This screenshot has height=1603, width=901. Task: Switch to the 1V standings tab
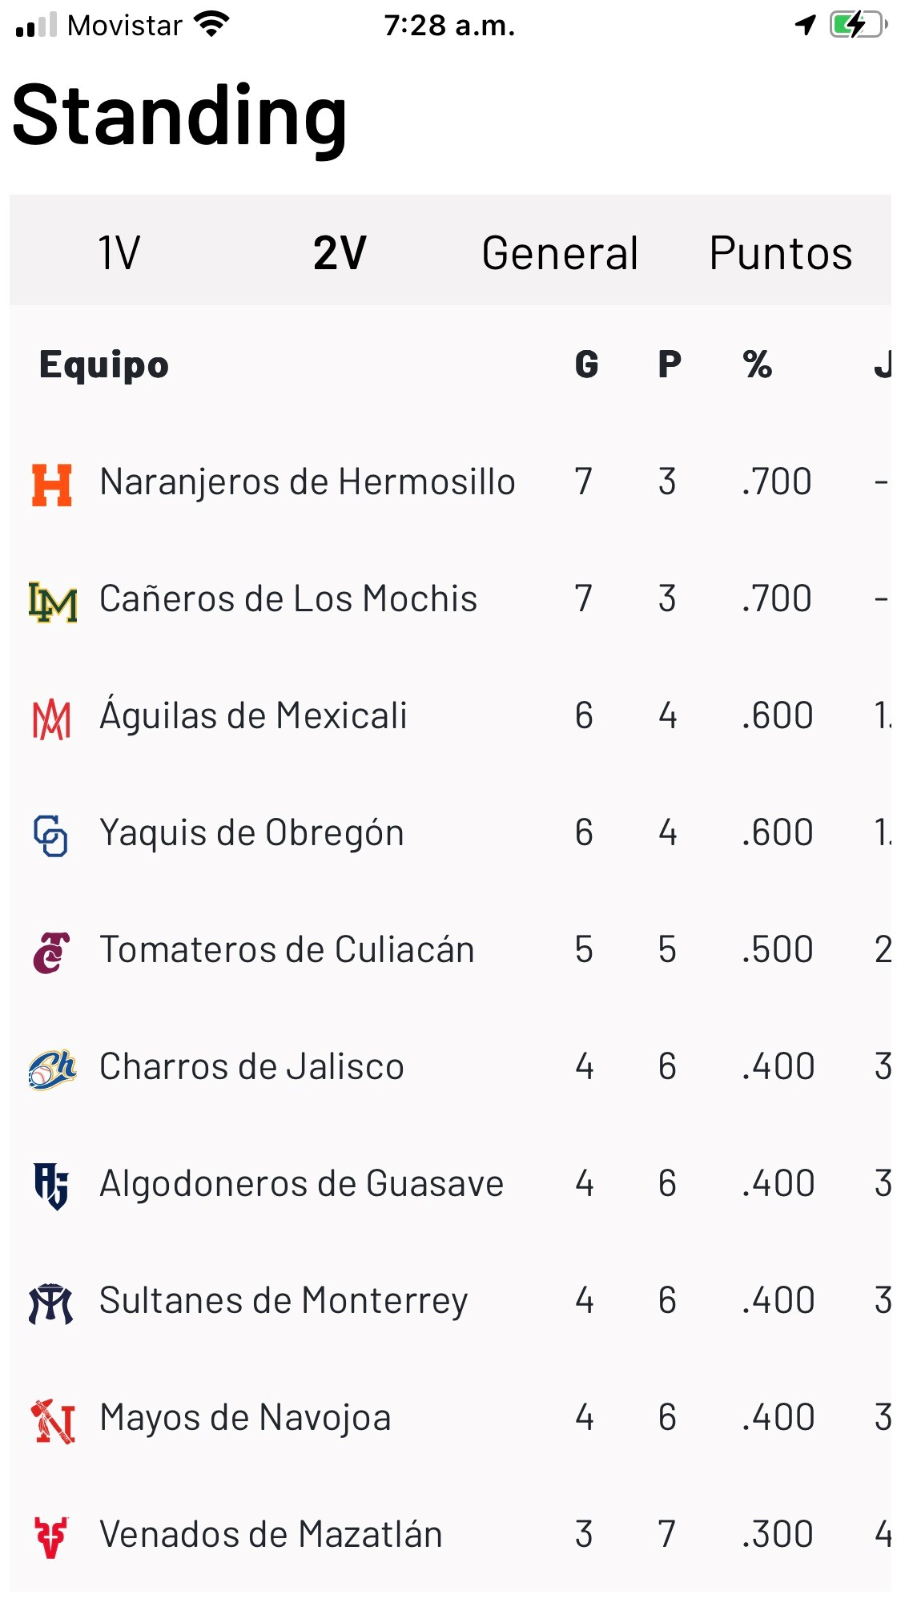[x=119, y=253]
